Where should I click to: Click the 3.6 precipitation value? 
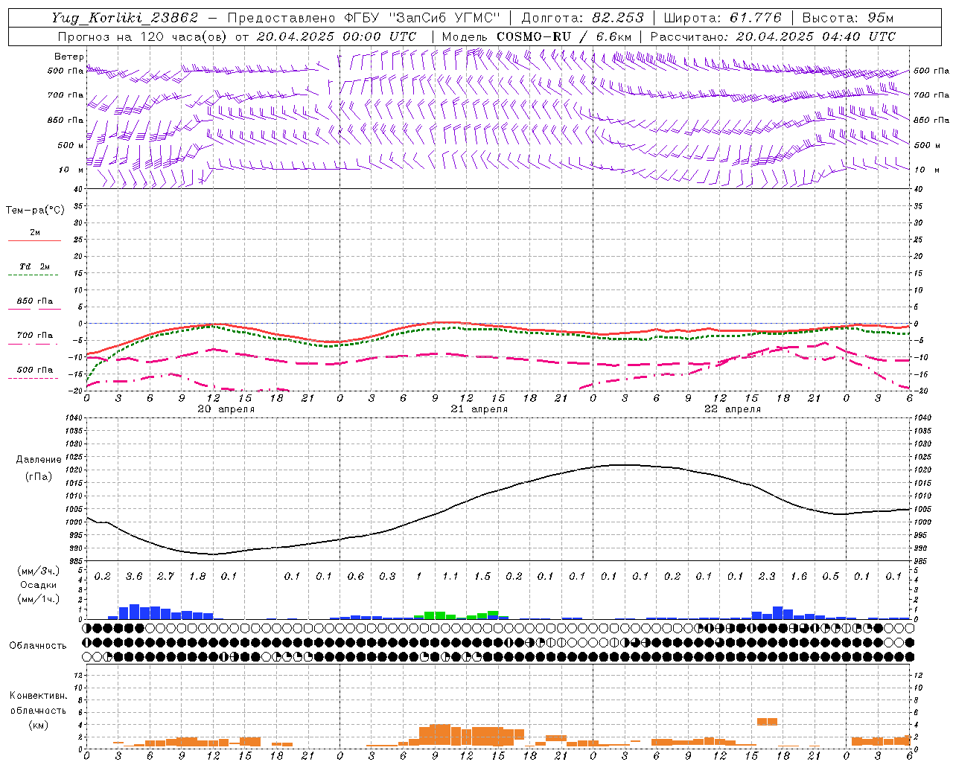click(x=134, y=577)
